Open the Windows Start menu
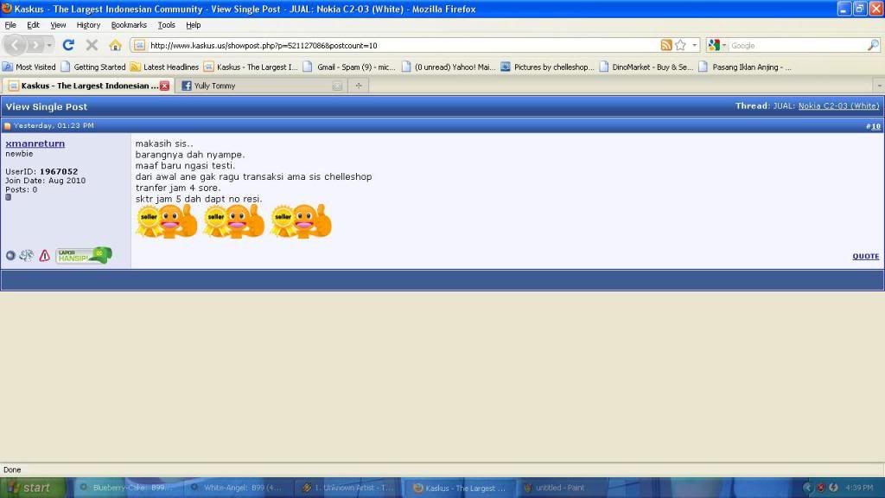The image size is (885, 498). [33, 488]
